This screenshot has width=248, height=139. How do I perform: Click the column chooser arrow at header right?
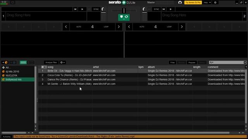[246, 67]
